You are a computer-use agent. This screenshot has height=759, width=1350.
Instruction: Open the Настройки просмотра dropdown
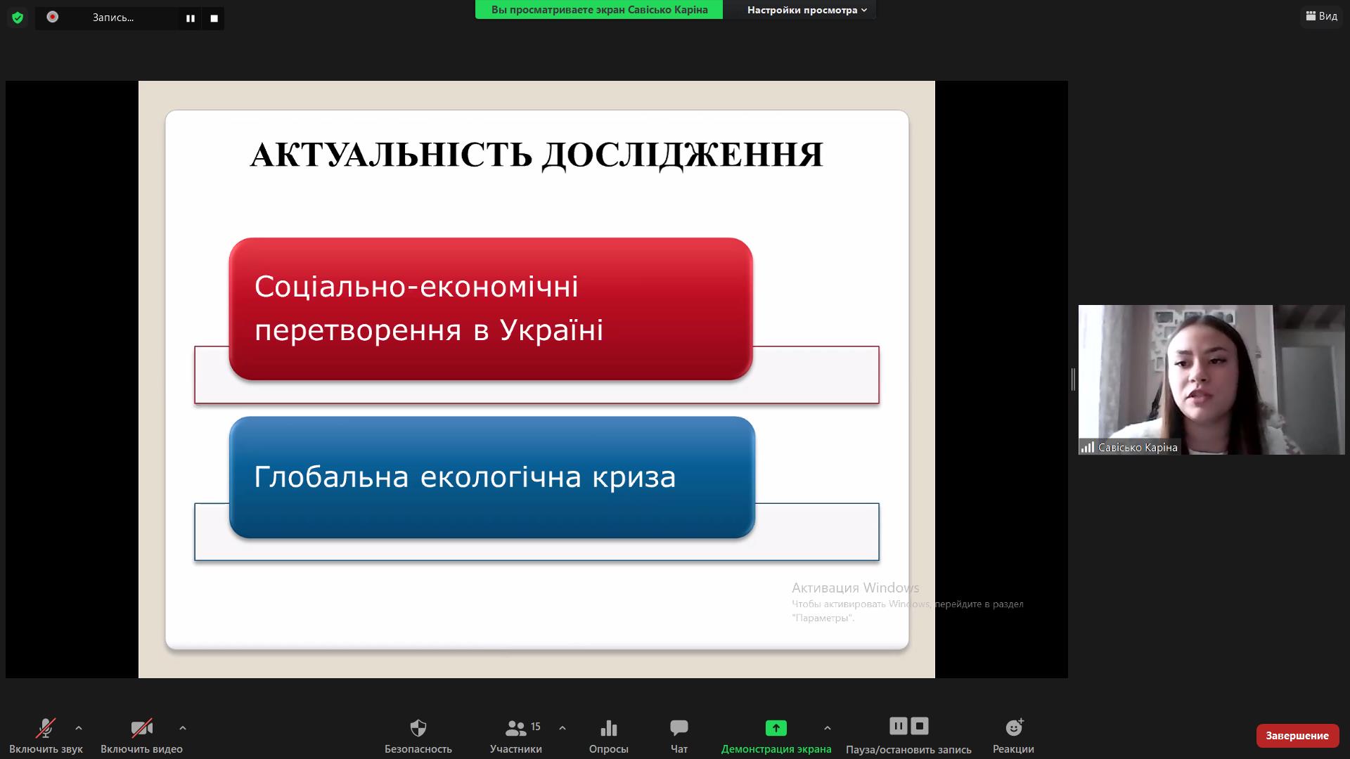coord(806,10)
